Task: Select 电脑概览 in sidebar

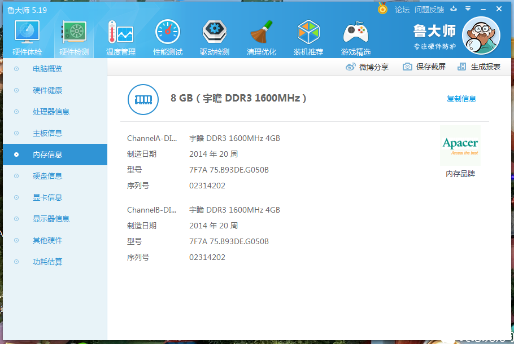Action: [55, 69]
